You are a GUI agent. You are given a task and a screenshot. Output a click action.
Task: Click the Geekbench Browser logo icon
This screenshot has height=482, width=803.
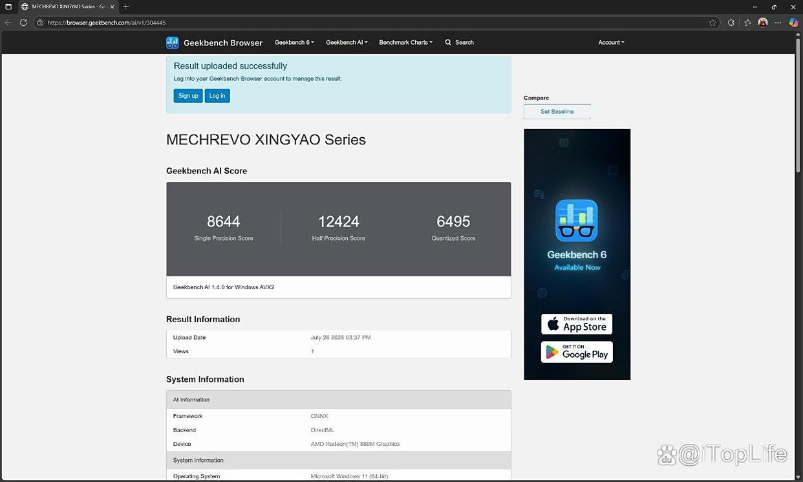tap(172, 43)
